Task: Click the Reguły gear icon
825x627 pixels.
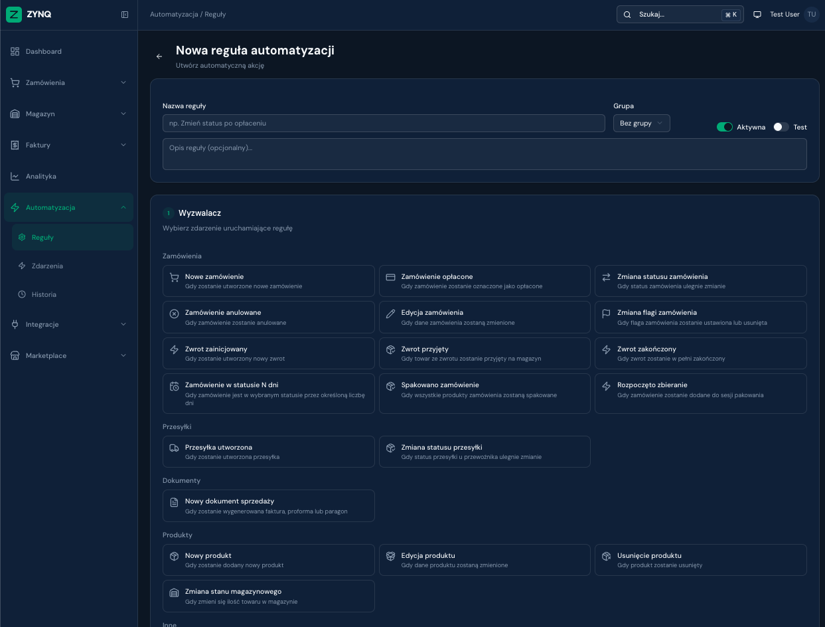Action: [x=22, y=237]
